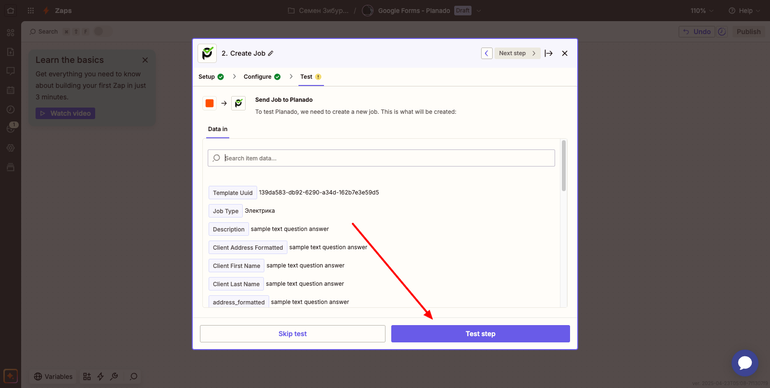
Task: Open the version history clock near Undo
Action: click(722, 32)
